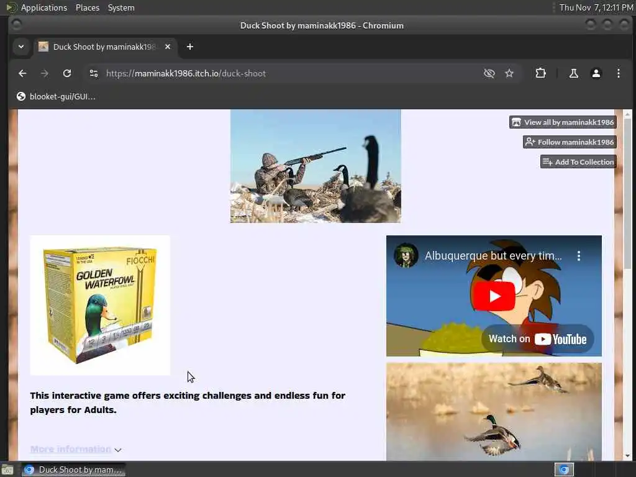Reload the Duck Shoot page

click(x=67, y=73)
